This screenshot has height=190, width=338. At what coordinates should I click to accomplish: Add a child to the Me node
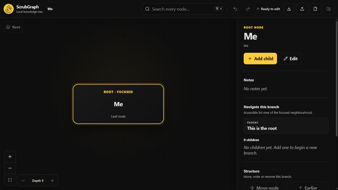tap(260, 59)
